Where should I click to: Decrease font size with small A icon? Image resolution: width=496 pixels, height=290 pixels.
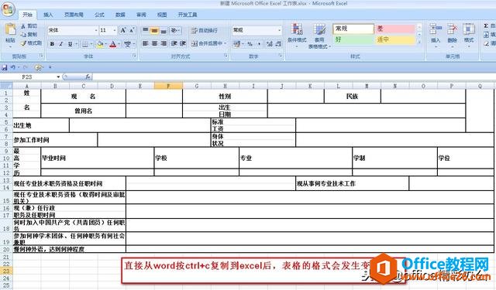(x=133, y=30)
